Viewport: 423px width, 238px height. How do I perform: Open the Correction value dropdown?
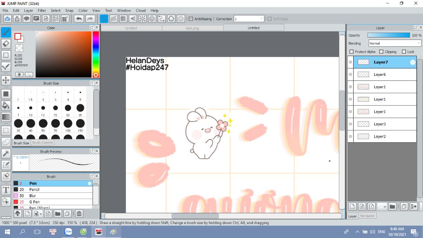pos(248,19)
